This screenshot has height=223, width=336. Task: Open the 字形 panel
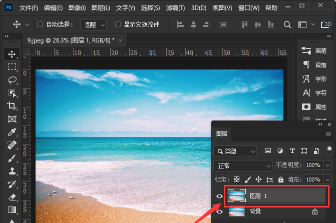(314, 79)
